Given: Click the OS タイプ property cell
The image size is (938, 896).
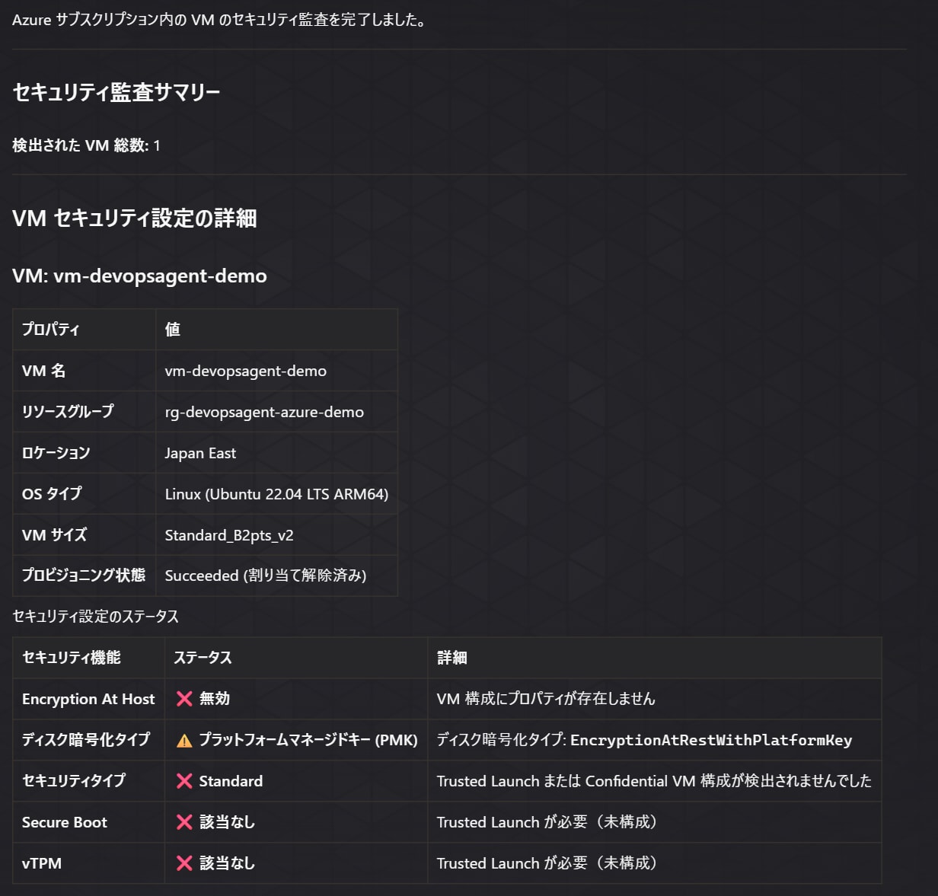Looking at the screenshot, I should tap(85, 493).
